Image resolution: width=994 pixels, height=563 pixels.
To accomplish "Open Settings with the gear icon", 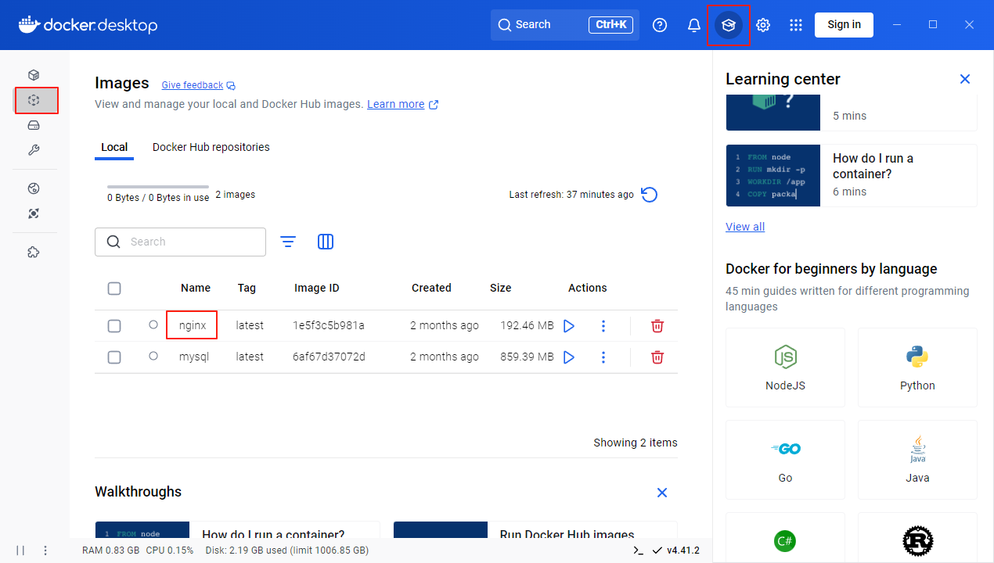I will (763, 25).
